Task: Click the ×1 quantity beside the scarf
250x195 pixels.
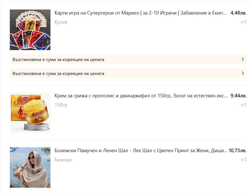Action: pyautogui.click(x=244, y=160)
